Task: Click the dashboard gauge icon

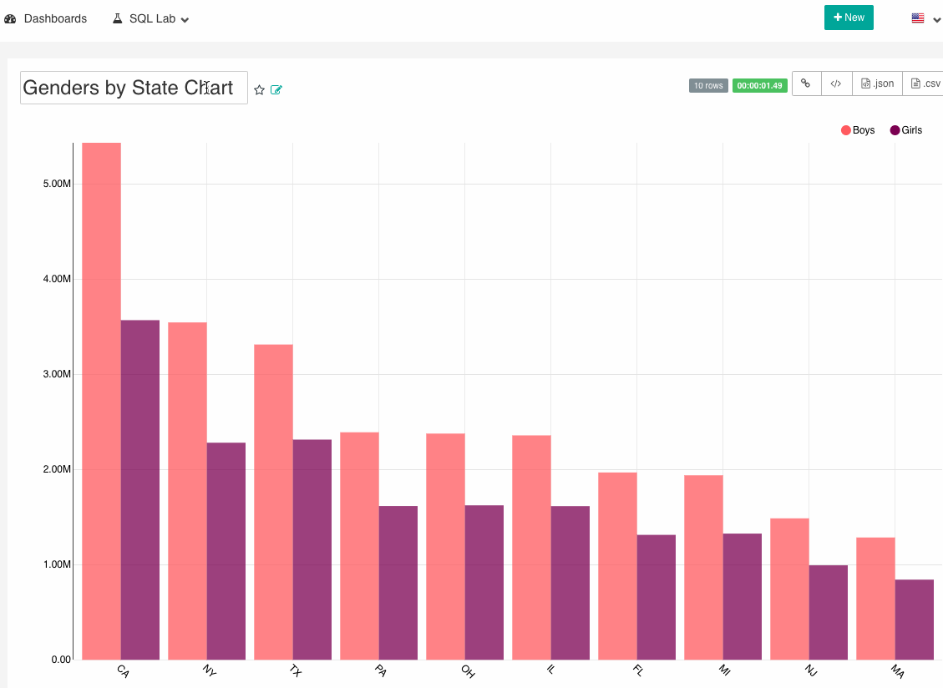Action: click(x=10, y=18)
